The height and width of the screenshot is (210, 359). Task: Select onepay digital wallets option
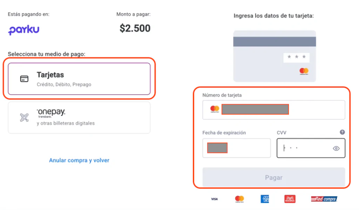click(79, 117)
